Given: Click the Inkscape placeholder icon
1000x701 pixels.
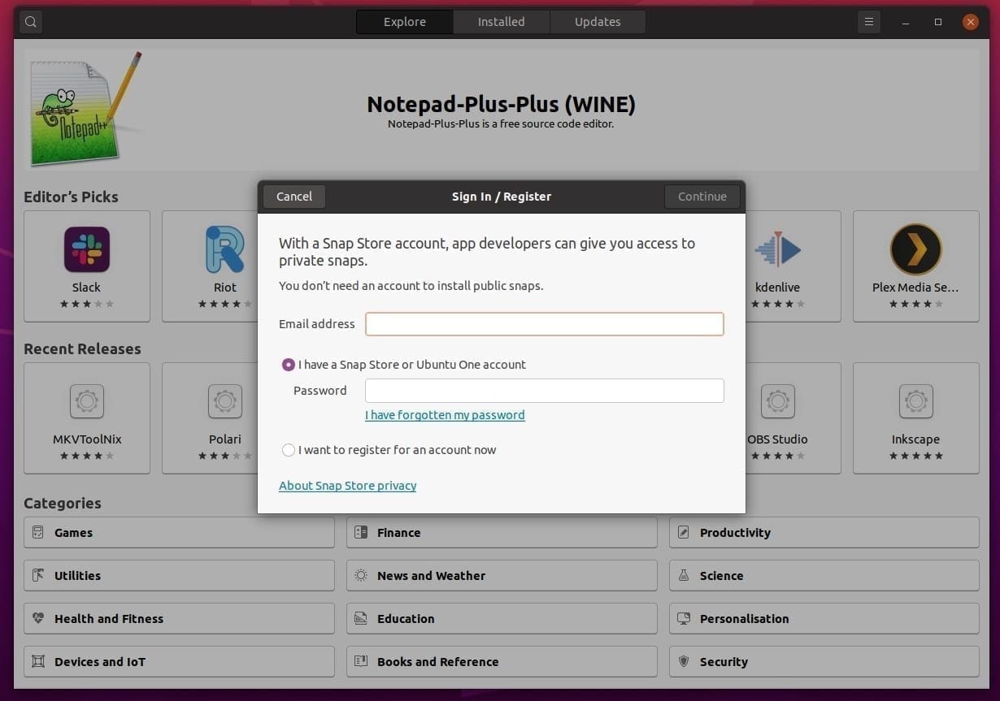Looking at the screenshot, I should click(916, 401).
